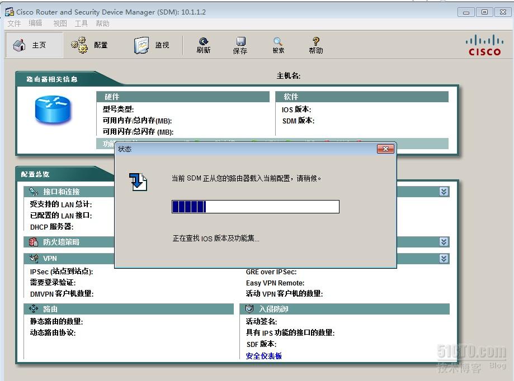Click the loading progress bar in status dialog
The image size is (514, 381).
[256, 207]
